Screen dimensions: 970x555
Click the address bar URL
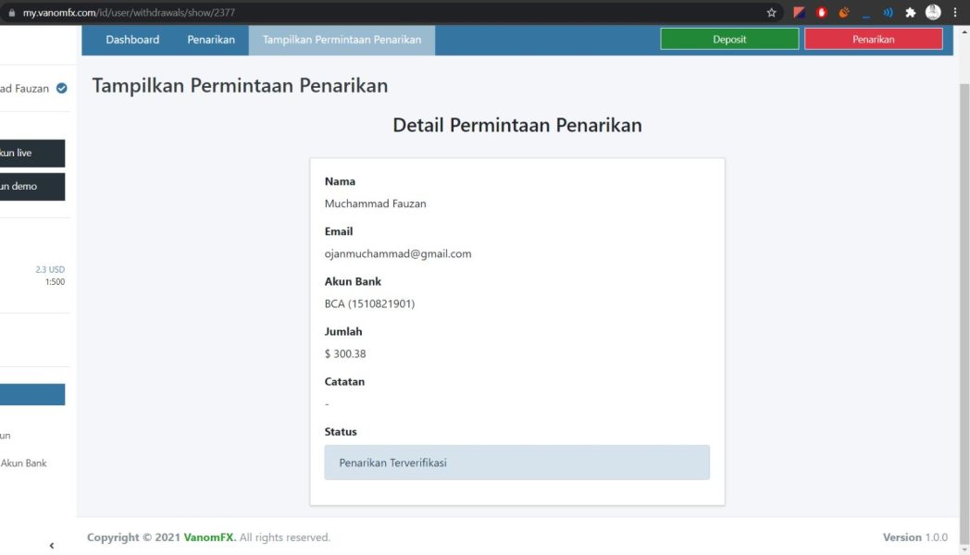pos(129,12)
